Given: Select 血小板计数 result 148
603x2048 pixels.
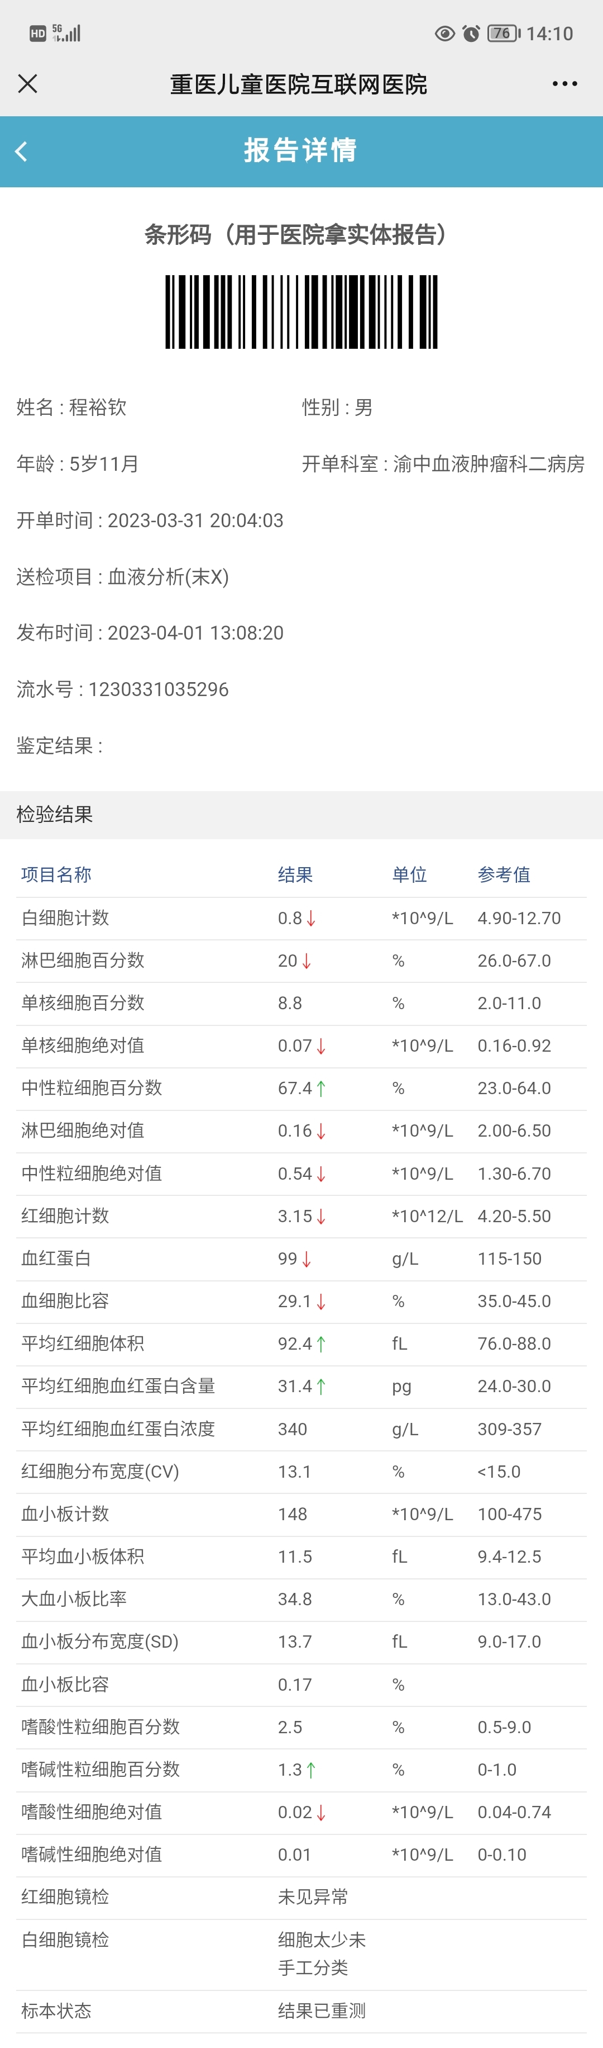Looking at the screenshot, I should click(x=292, y=1513).
